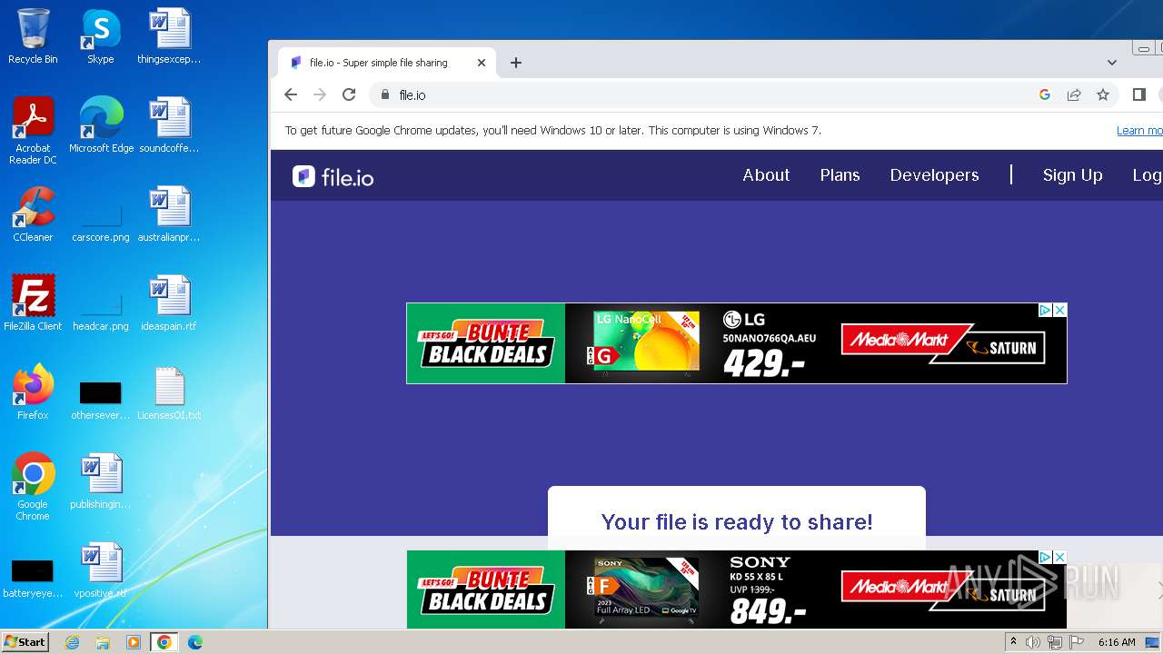This screenshot has width=1163, height=654.
Task: Expand Chrome tab search dropdown arrow
Action: click(1112, 63)
